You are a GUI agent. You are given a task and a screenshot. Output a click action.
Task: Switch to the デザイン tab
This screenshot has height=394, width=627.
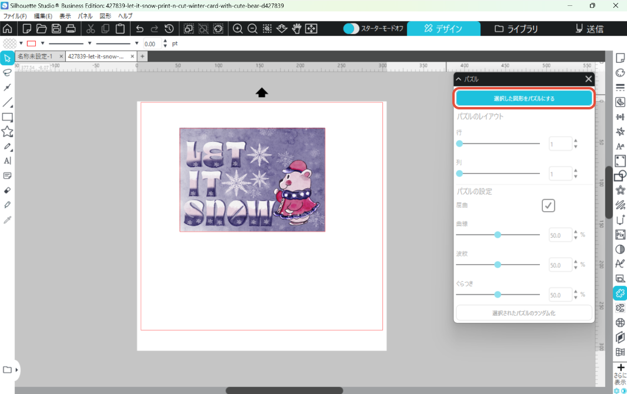(x=443, y=29)
